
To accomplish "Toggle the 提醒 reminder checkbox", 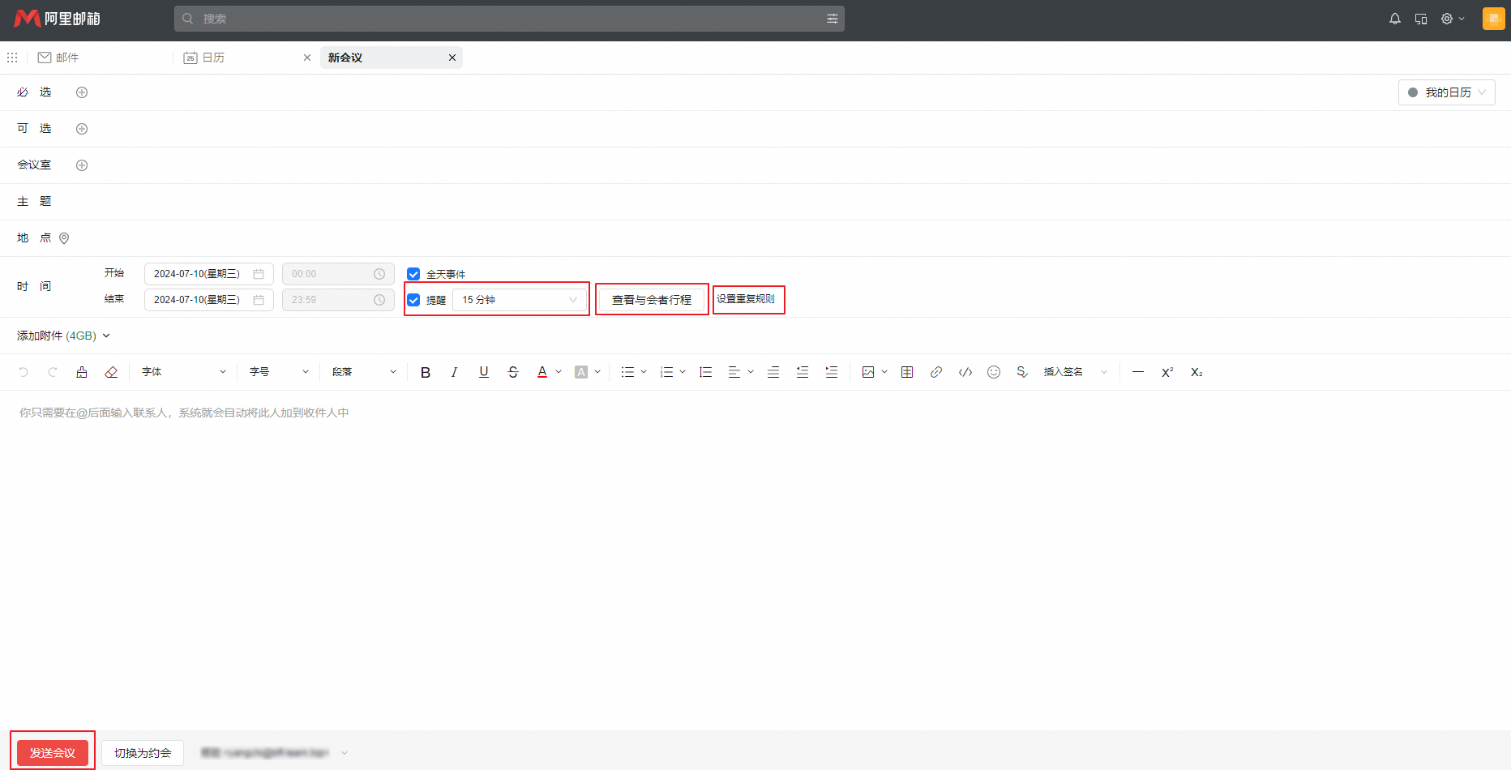I will coord(413,300).
